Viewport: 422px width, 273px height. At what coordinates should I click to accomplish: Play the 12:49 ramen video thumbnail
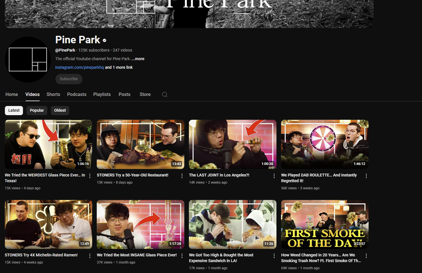[x=49, y=225]
